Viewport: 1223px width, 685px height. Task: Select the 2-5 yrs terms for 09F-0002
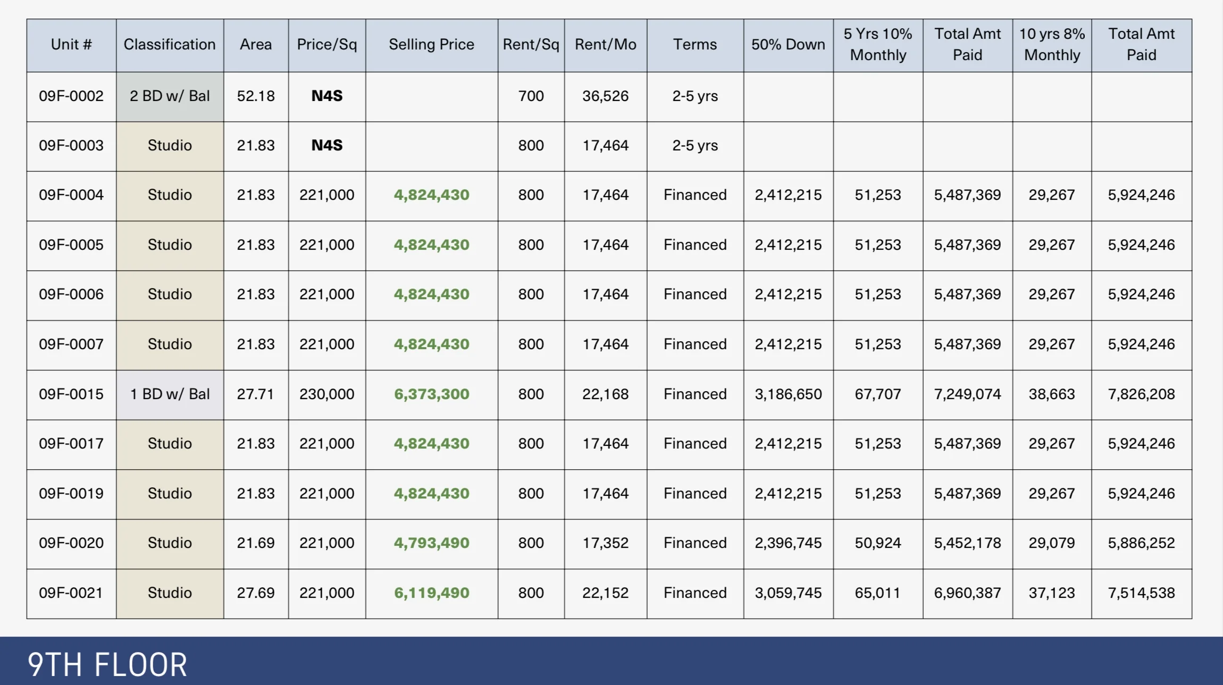[x=694, y=96]
